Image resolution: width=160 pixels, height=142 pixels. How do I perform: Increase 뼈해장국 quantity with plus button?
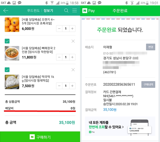[72, 57]
